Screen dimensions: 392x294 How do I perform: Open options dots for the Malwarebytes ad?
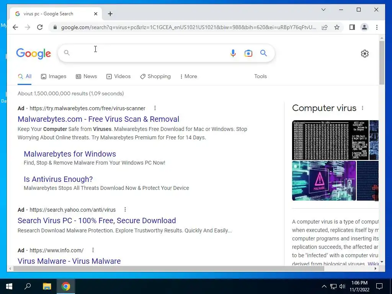(x=155, y=108)
